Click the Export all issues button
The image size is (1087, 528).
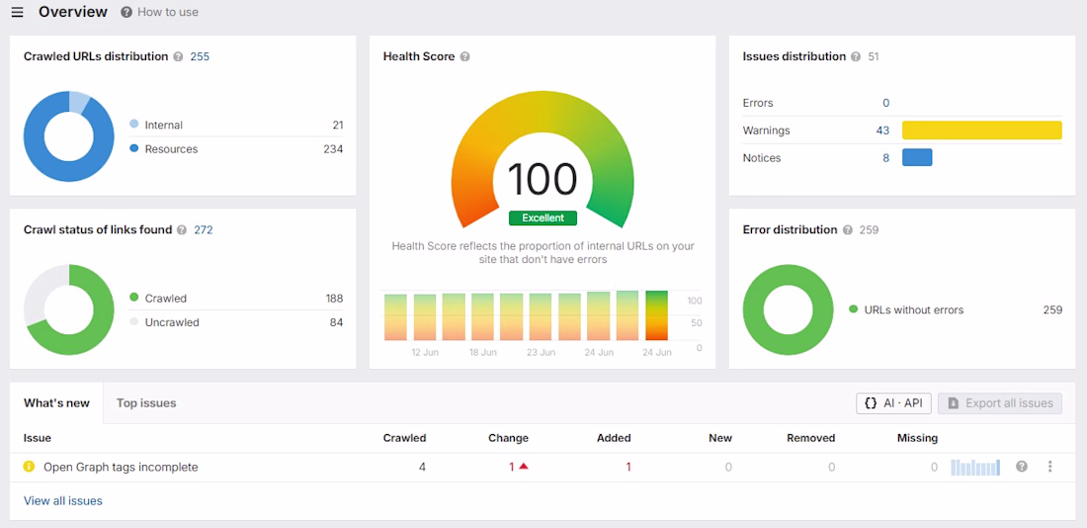click(x=1000, y=403)
